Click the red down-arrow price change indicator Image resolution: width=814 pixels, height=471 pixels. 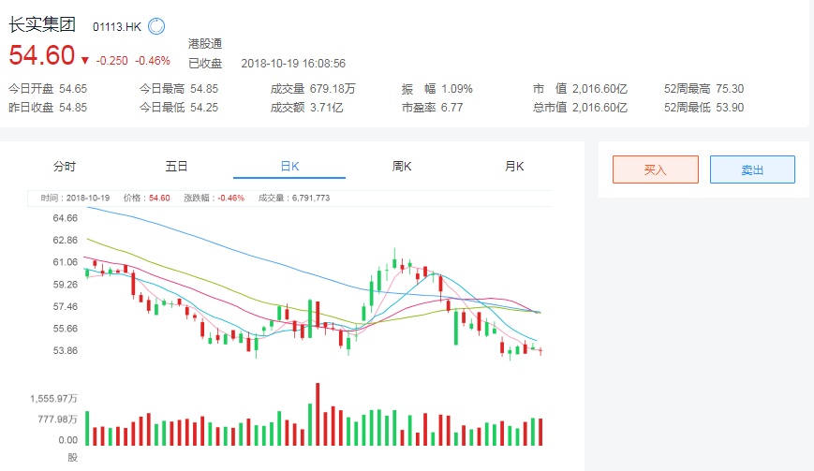85,61
